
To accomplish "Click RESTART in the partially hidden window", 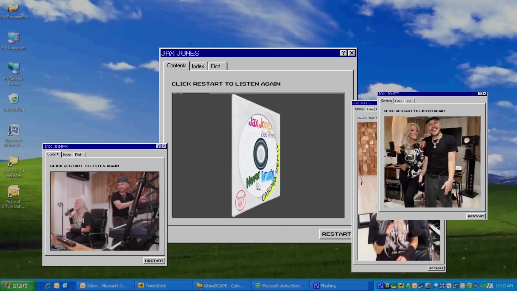I will (436, 268).
